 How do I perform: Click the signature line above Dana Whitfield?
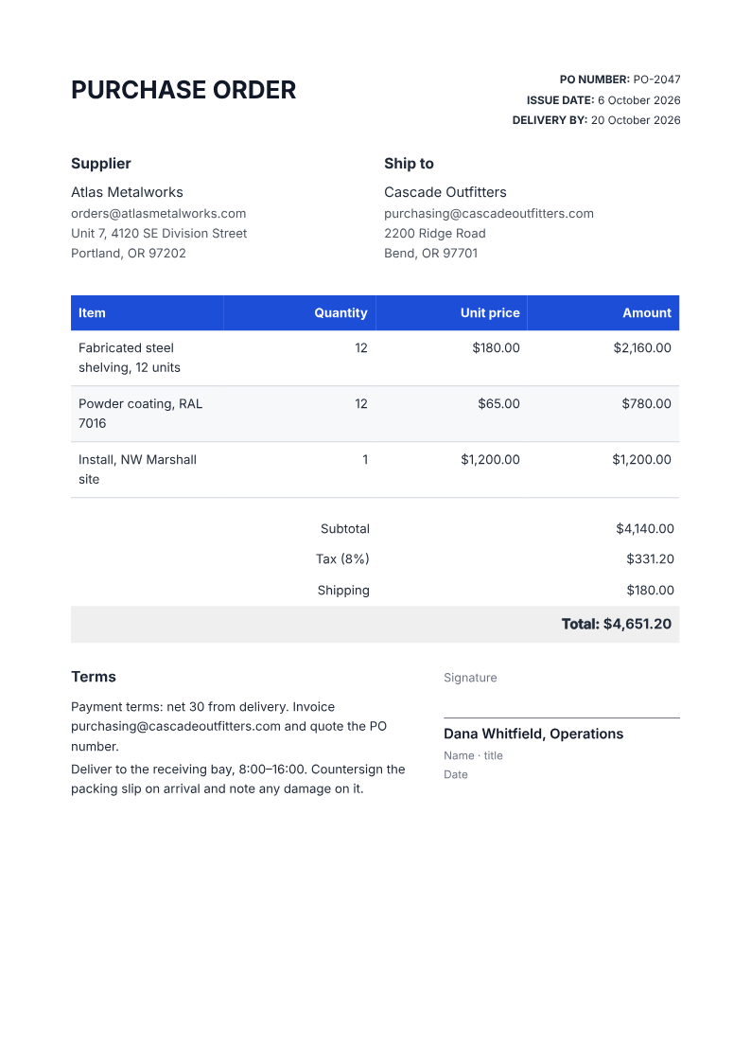pyautogui.click(x=562, y=717)
